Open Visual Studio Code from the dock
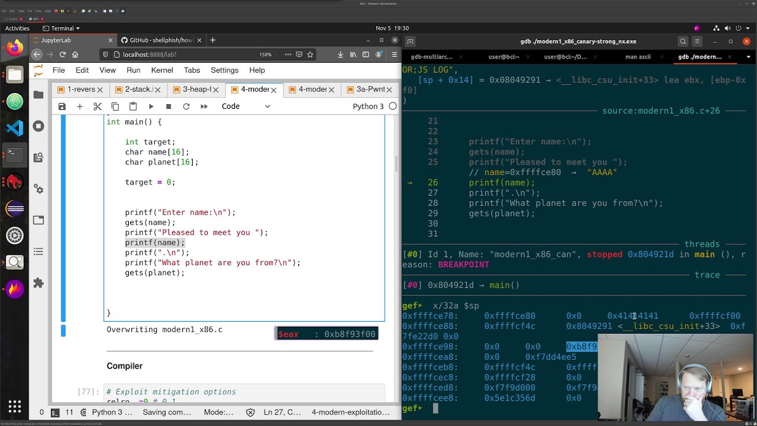Viewport: 757px width, 426px height. pyautogui.click(x=15, y=128)
